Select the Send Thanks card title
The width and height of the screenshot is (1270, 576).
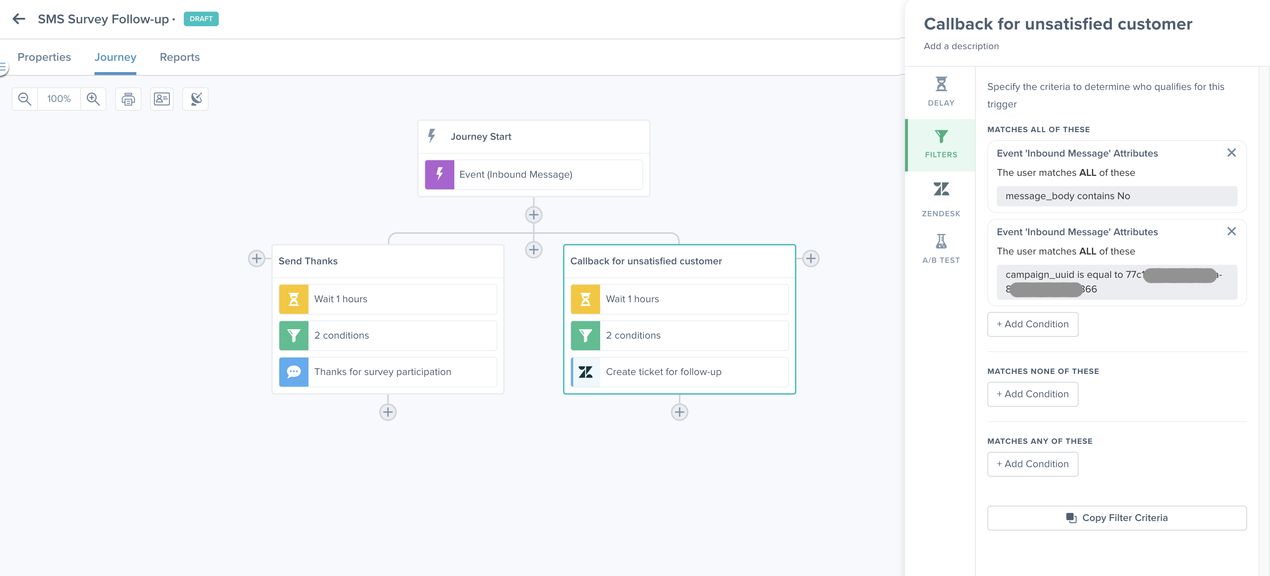coord(308,261)
